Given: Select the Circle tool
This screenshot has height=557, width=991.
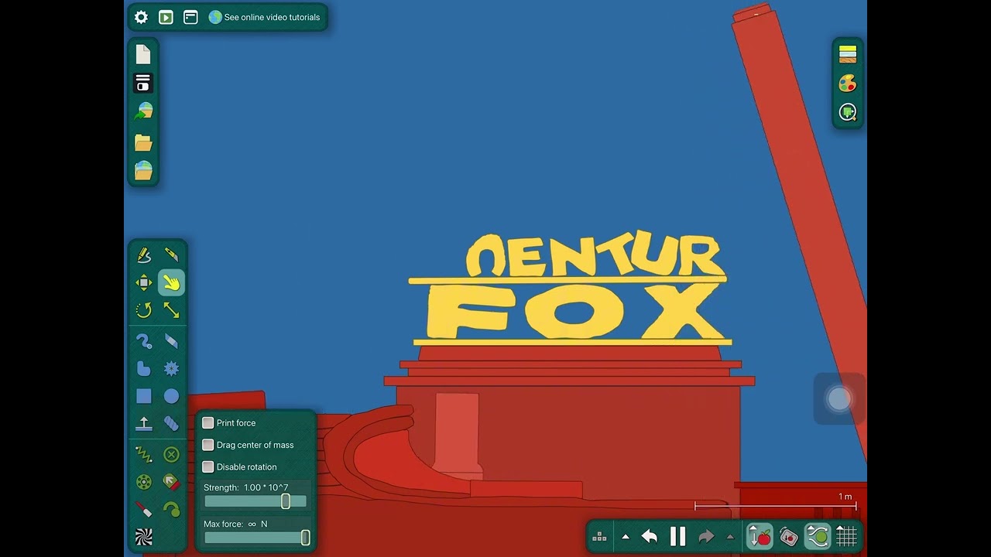Looking at the screenshot, I should [171, 396].
